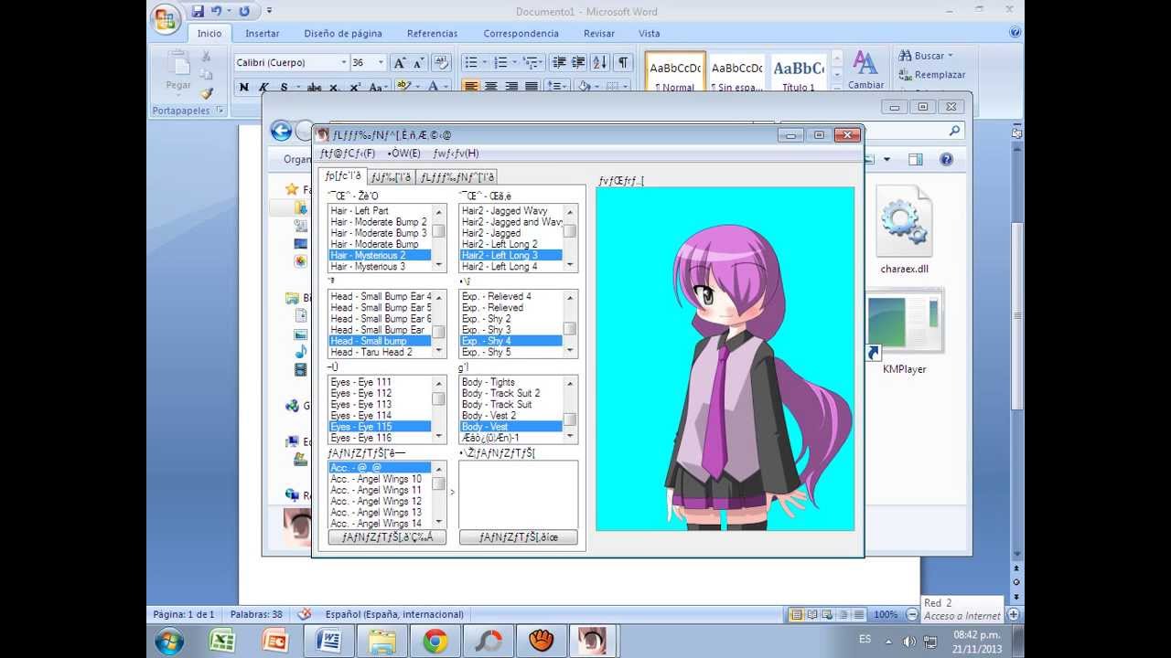Screen dimensions: 1171x658
Task: Click the Increase Indent icon
Action: 578,63
